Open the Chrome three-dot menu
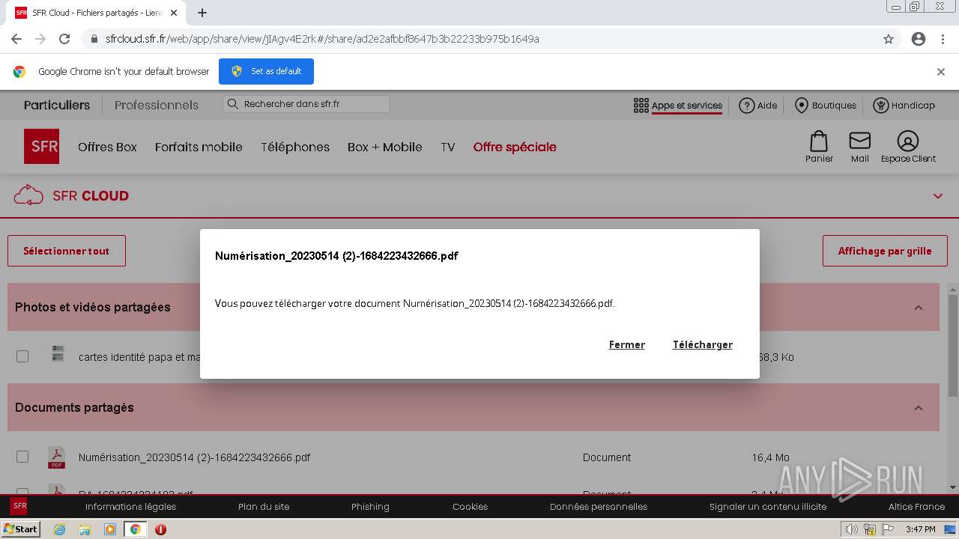Image resolution: width=959 pixels, height=539 pixels. (x=943, y=39)
